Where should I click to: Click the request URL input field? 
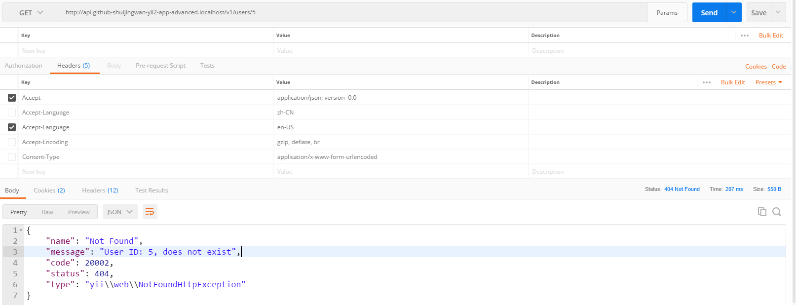point(353,13)
